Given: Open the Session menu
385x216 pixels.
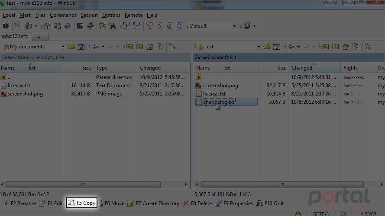Looking at the screenshot, I should [89, 15].
